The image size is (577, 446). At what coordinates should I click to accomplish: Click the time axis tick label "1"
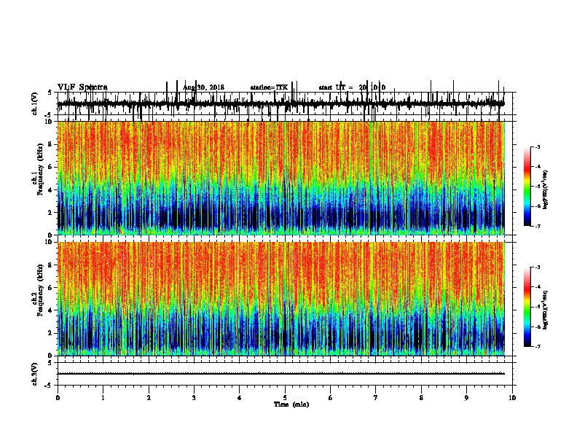tap(103, 398)
